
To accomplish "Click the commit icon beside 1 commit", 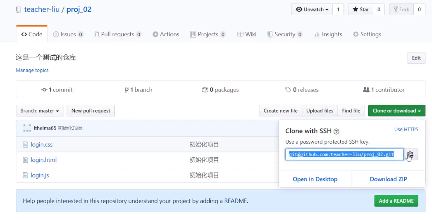I will coord(44,90).
